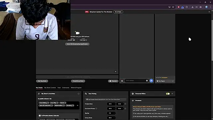Open the browser Extensions puzzle icon
This screenshot has height=120, width=213.
coord(187,7)
